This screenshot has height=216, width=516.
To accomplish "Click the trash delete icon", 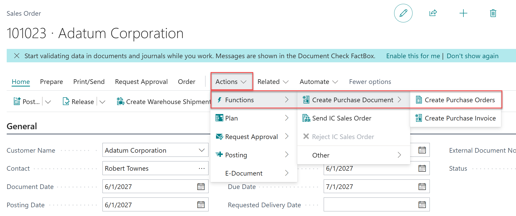I will 493,13.
